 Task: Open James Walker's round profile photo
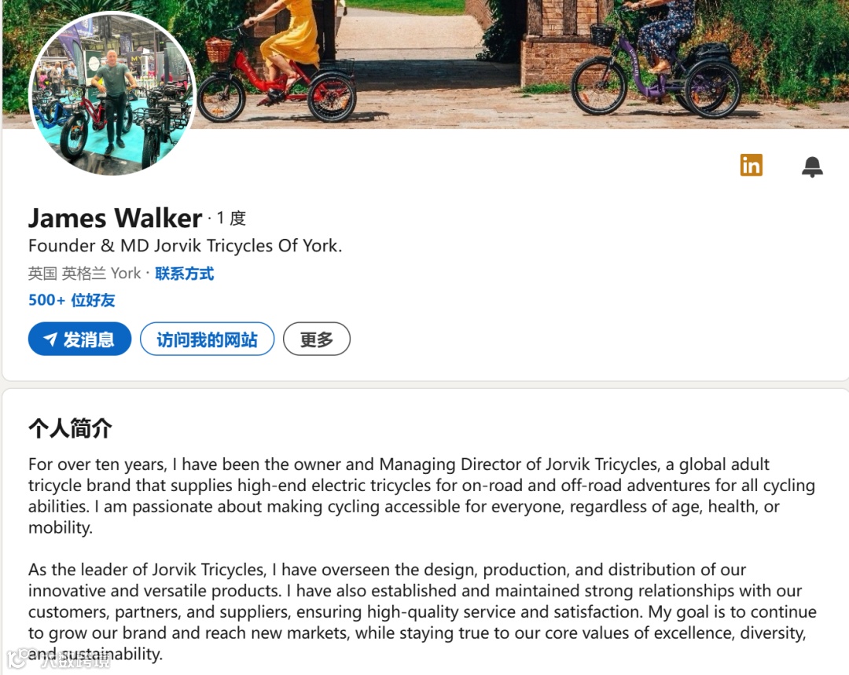pyautogui.click(x=112, y=94)
